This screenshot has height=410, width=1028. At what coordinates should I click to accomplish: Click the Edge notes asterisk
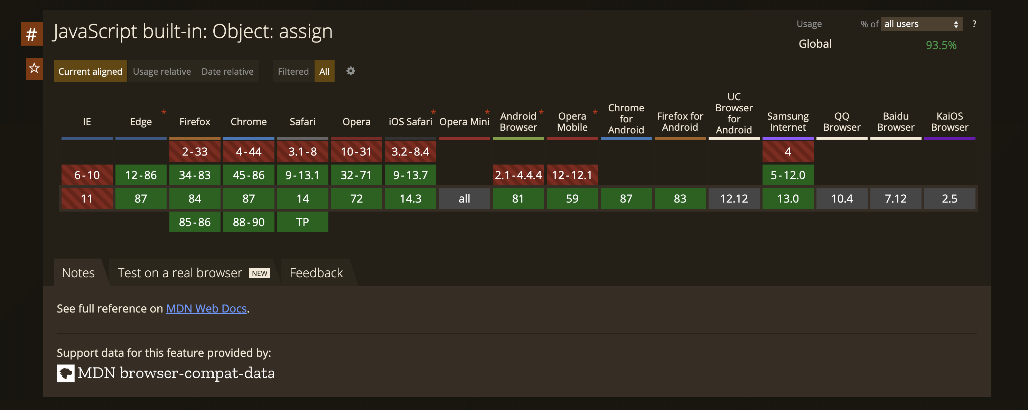163,112
